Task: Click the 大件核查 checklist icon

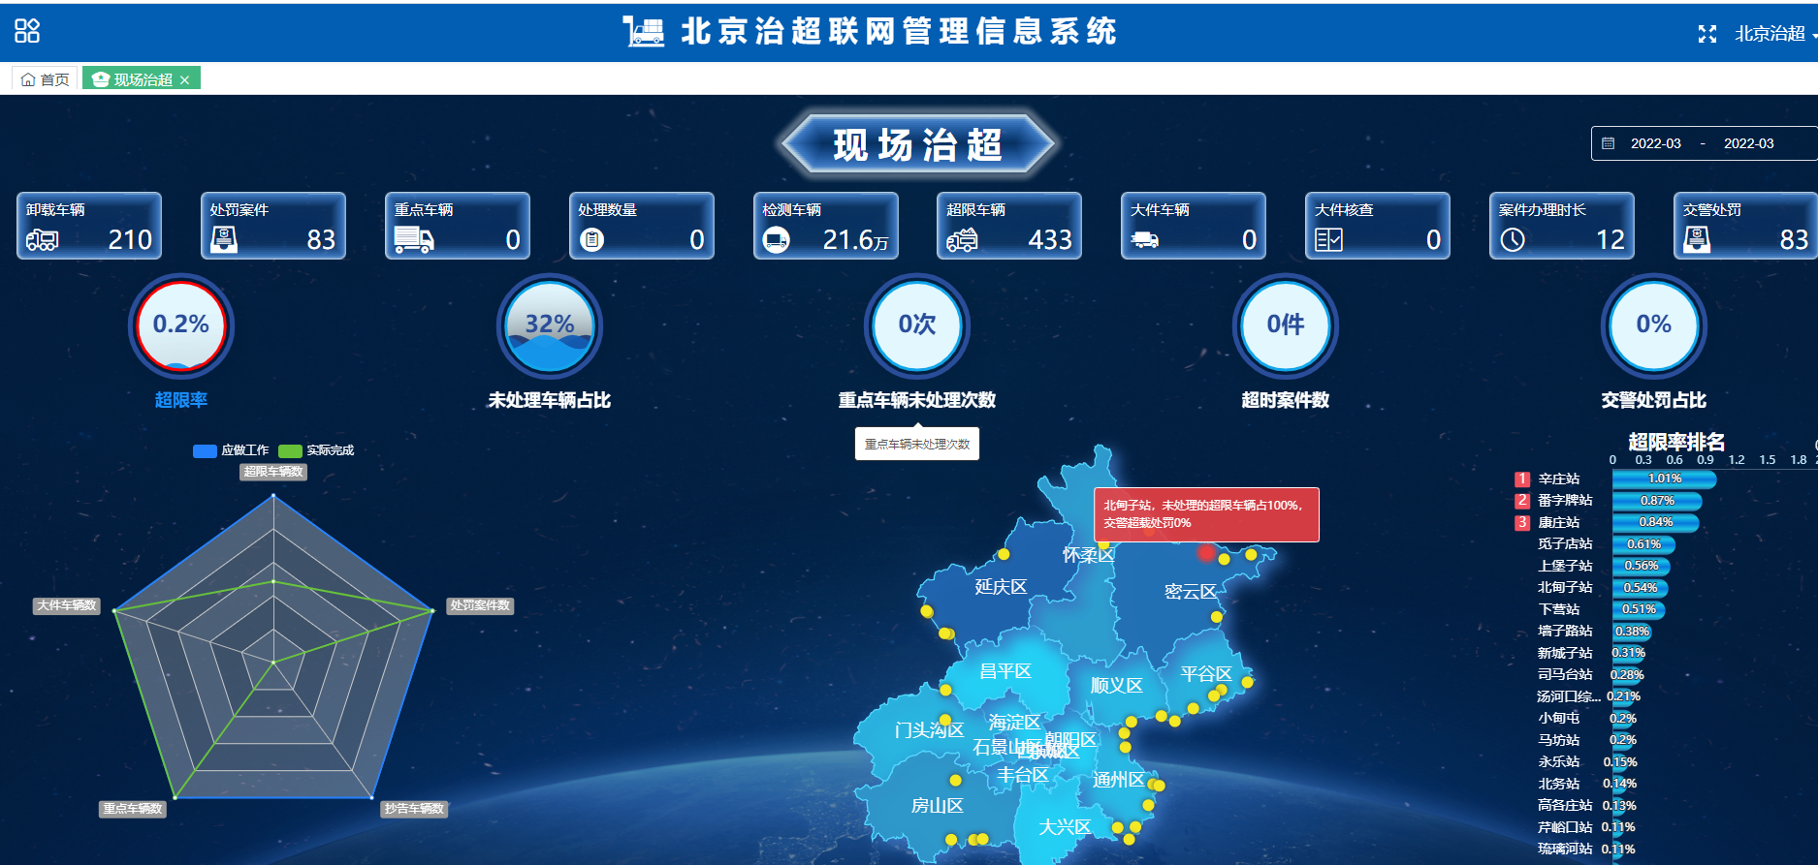Action: 1328,239
